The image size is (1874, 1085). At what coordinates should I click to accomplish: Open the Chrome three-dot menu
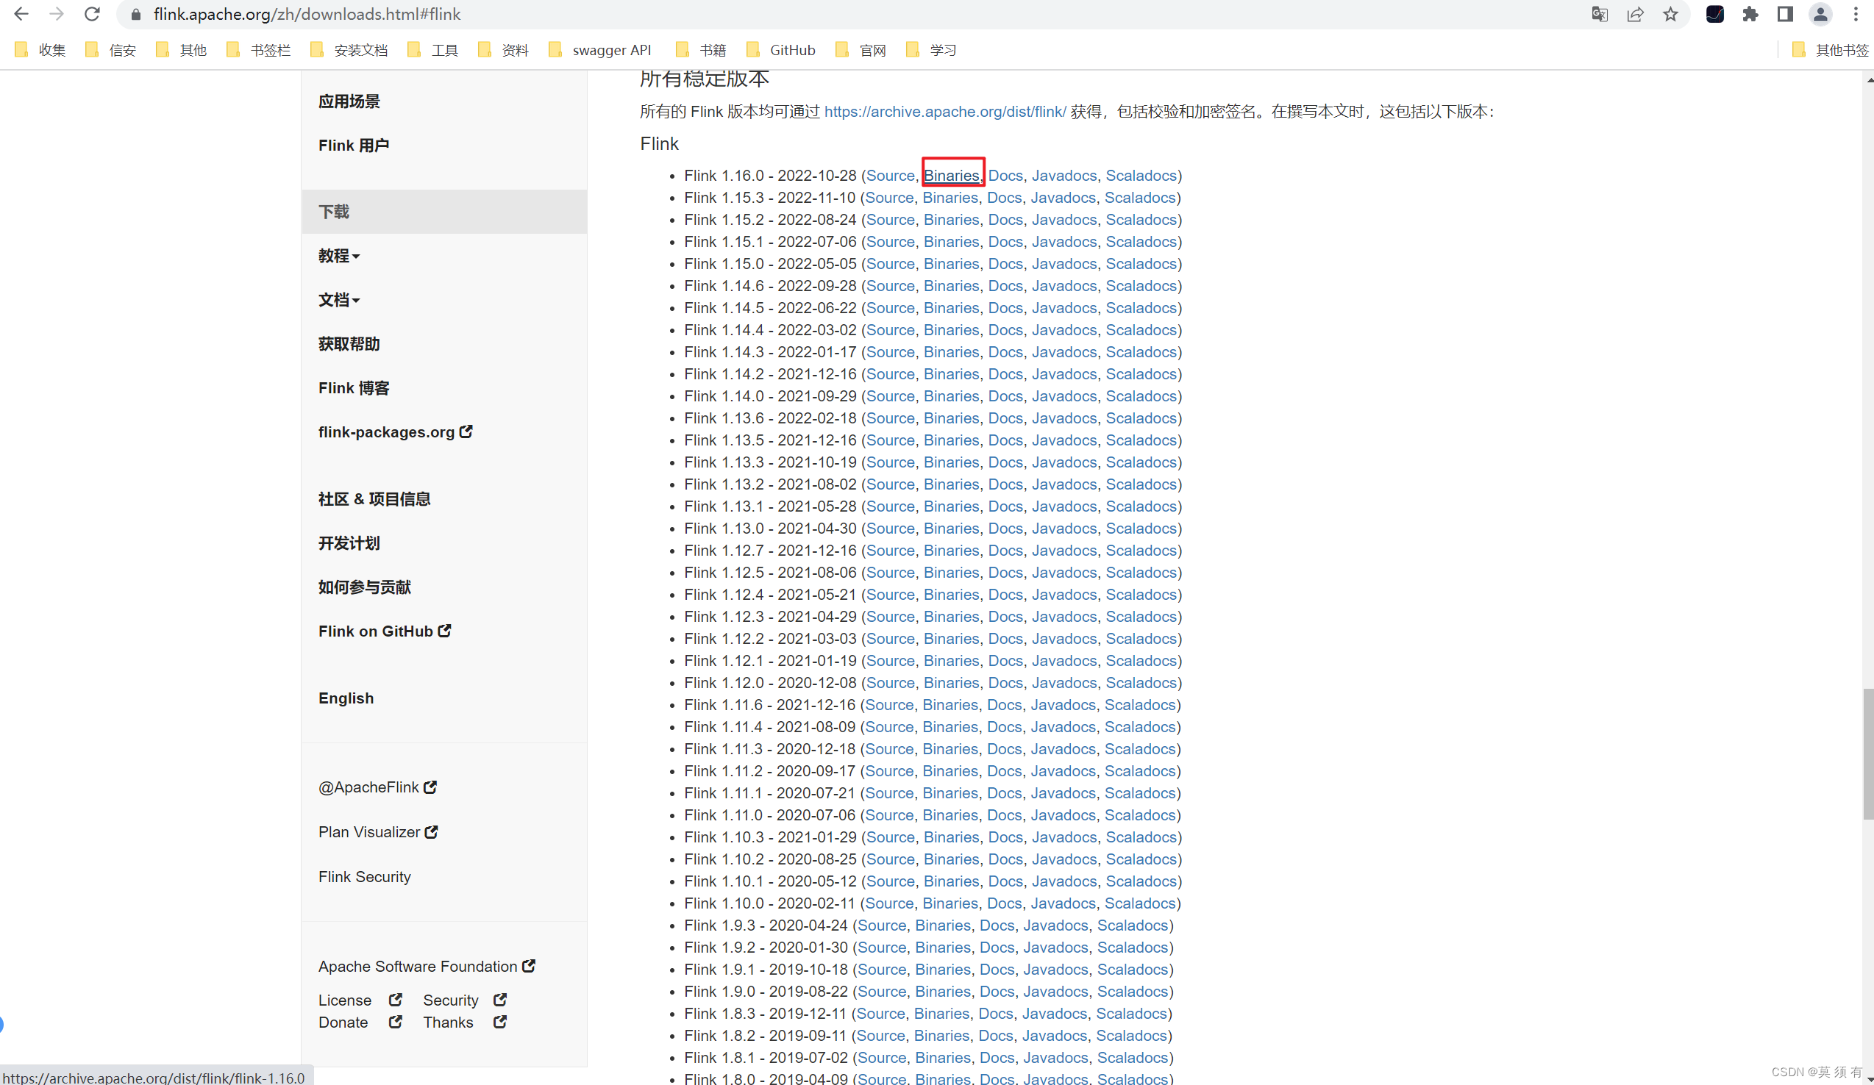pos(1855,13)
